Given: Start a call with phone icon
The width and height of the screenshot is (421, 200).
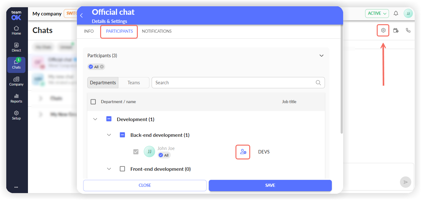Looking at the screenshot, I should click(408, 31).
